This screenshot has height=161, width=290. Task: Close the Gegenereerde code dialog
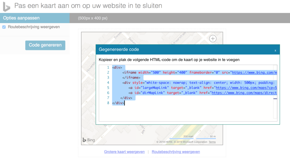[x=275, y=51]
